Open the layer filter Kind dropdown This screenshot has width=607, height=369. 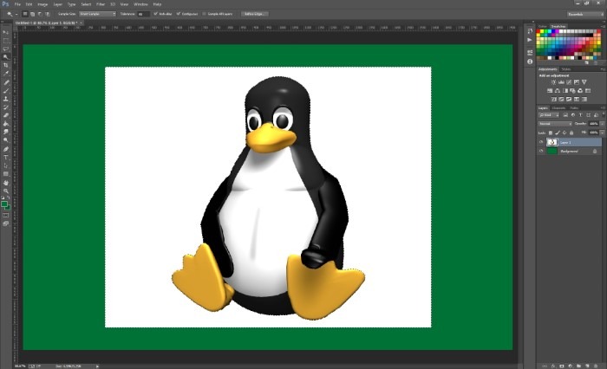(x=549, y=115)
